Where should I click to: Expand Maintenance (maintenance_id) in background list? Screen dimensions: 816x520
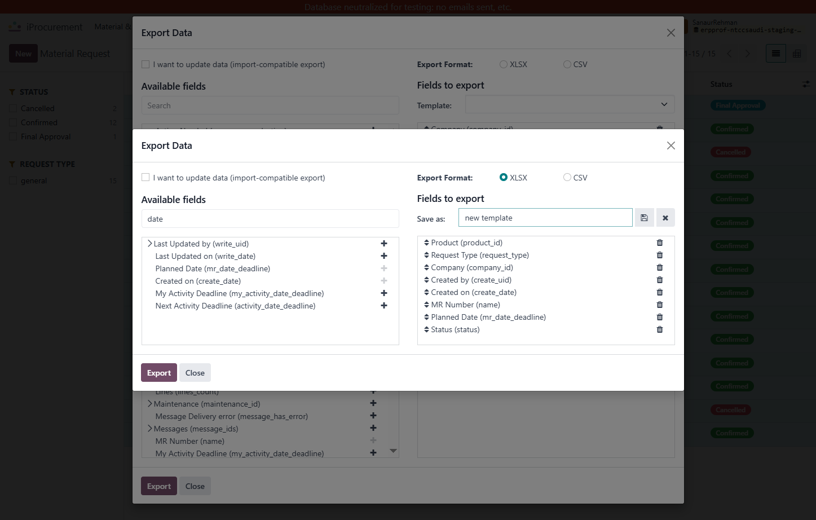point(149,404)
